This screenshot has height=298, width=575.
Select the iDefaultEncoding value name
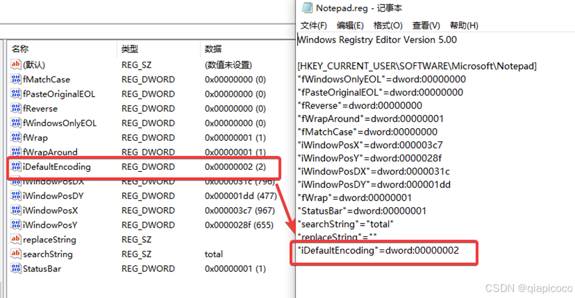pyautogui.click(x=57, y=167)
